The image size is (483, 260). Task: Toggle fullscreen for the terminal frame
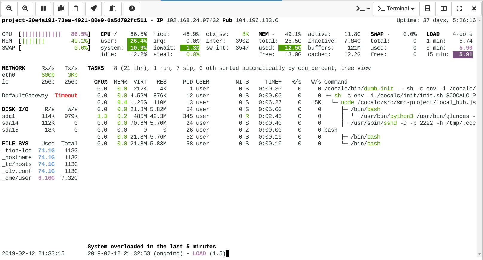tap(459, 9)
